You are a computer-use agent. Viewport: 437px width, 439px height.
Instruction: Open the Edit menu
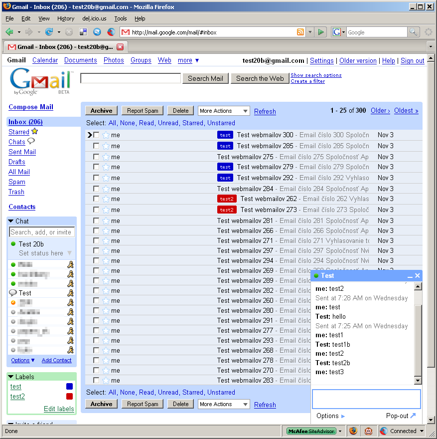[26, 18]
